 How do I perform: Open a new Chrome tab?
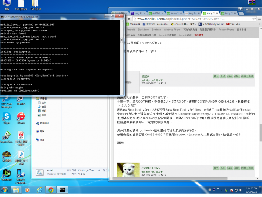241,13
